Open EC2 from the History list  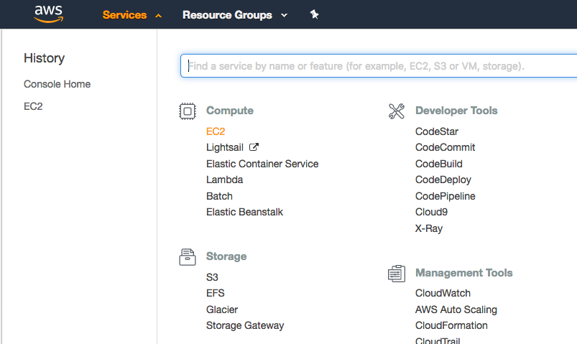click(x=33, y=106)
